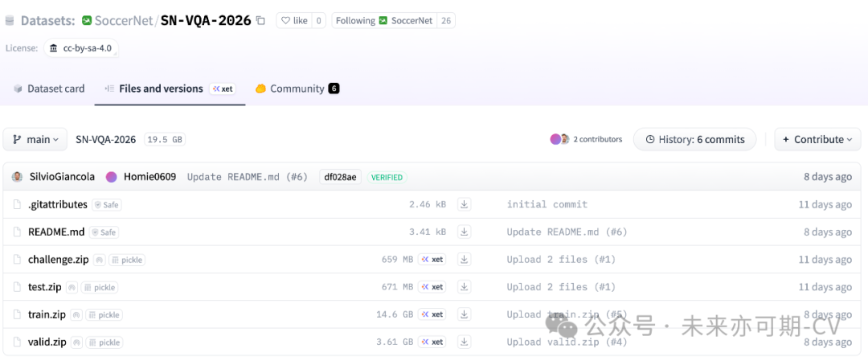Click xet badge on test.zip row

click(x=433, y=287)
